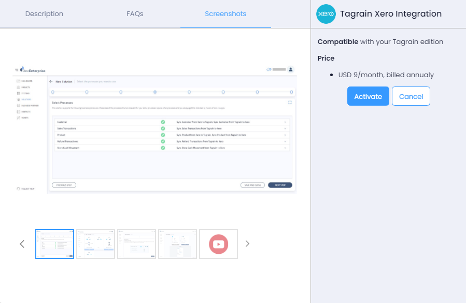Go to next carousel screenshots arrow
Screen dimensions: 466x303
point(247,244)
